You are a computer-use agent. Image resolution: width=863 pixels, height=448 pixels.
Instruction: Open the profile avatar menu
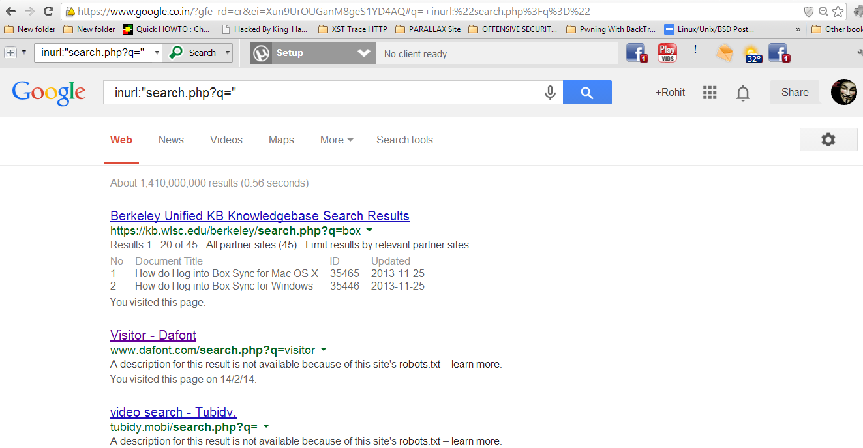coord(844,92)
